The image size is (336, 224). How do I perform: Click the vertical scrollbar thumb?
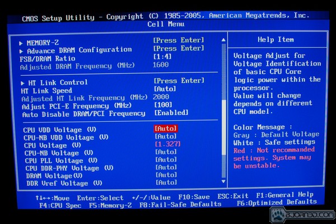[x=223, y=127]
